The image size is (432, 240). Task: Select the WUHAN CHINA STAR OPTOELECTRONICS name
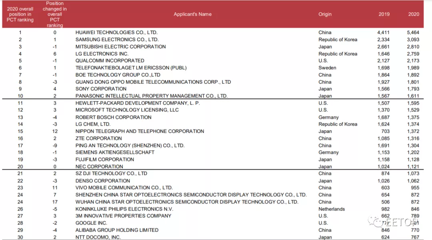187,202
